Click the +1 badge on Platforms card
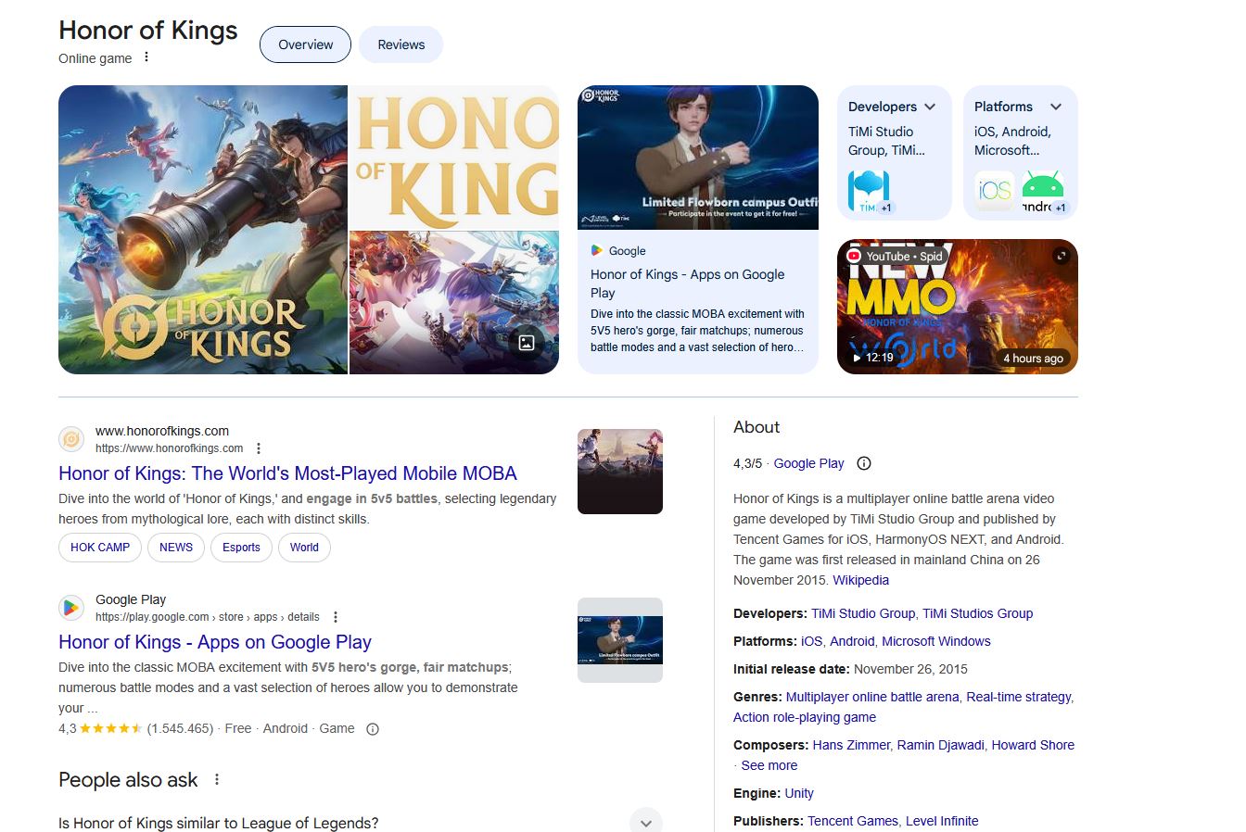Image resolution: width=1246 pixels, height=832 pixels. pyautogui.click(x=1061, y=208)
